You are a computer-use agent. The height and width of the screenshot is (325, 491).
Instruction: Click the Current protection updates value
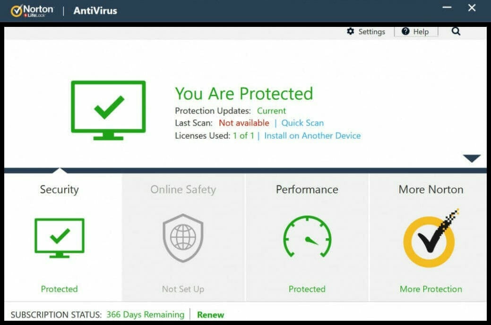[x=271, y=111]
